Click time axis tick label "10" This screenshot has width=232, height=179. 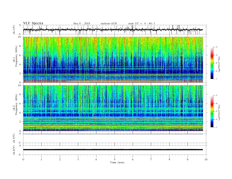(x=206, y=159)
